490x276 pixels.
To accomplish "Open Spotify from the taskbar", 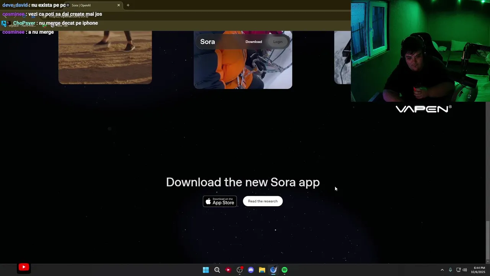I will 284,270.
